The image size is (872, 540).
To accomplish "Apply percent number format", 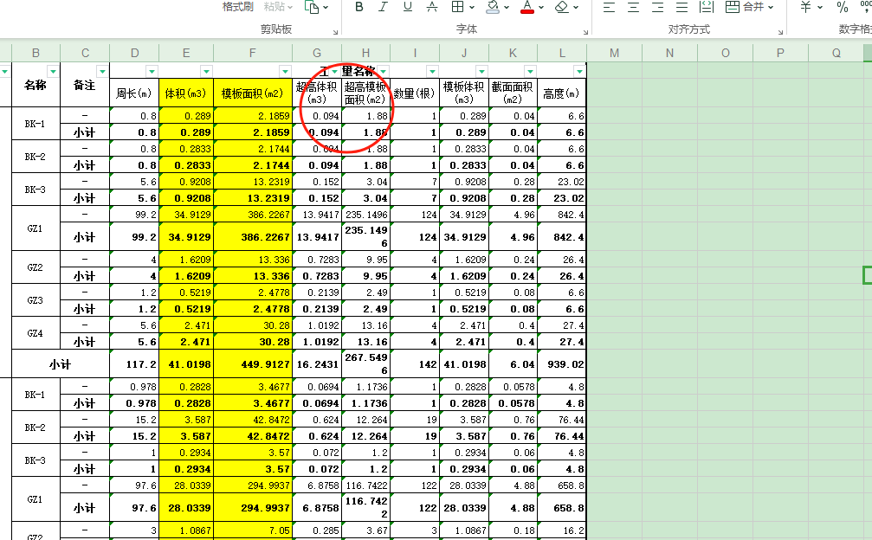I will [843, 7].
